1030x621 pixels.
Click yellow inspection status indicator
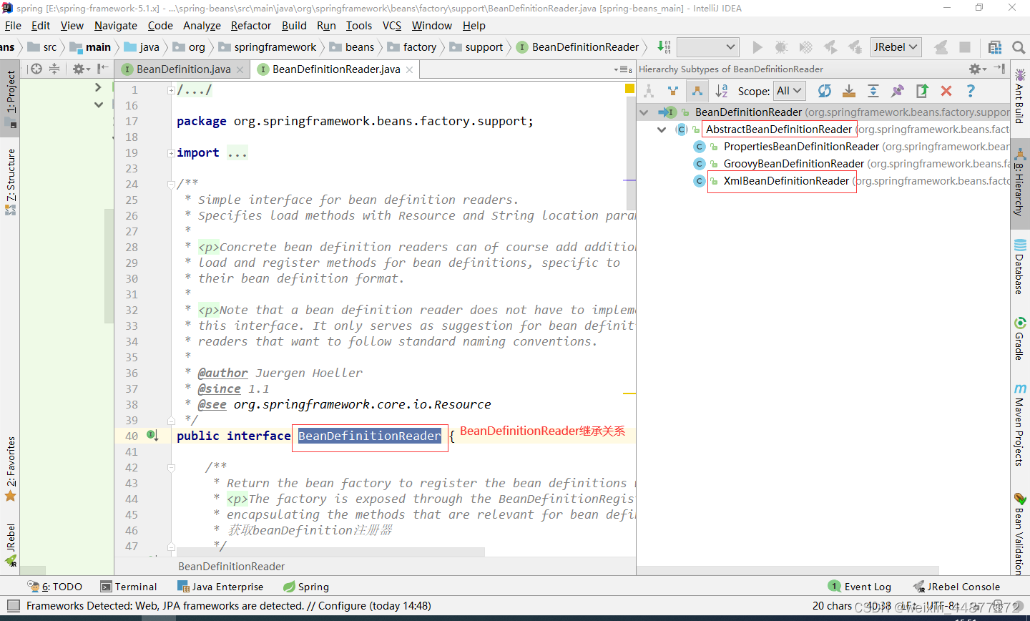coord(629,89)
